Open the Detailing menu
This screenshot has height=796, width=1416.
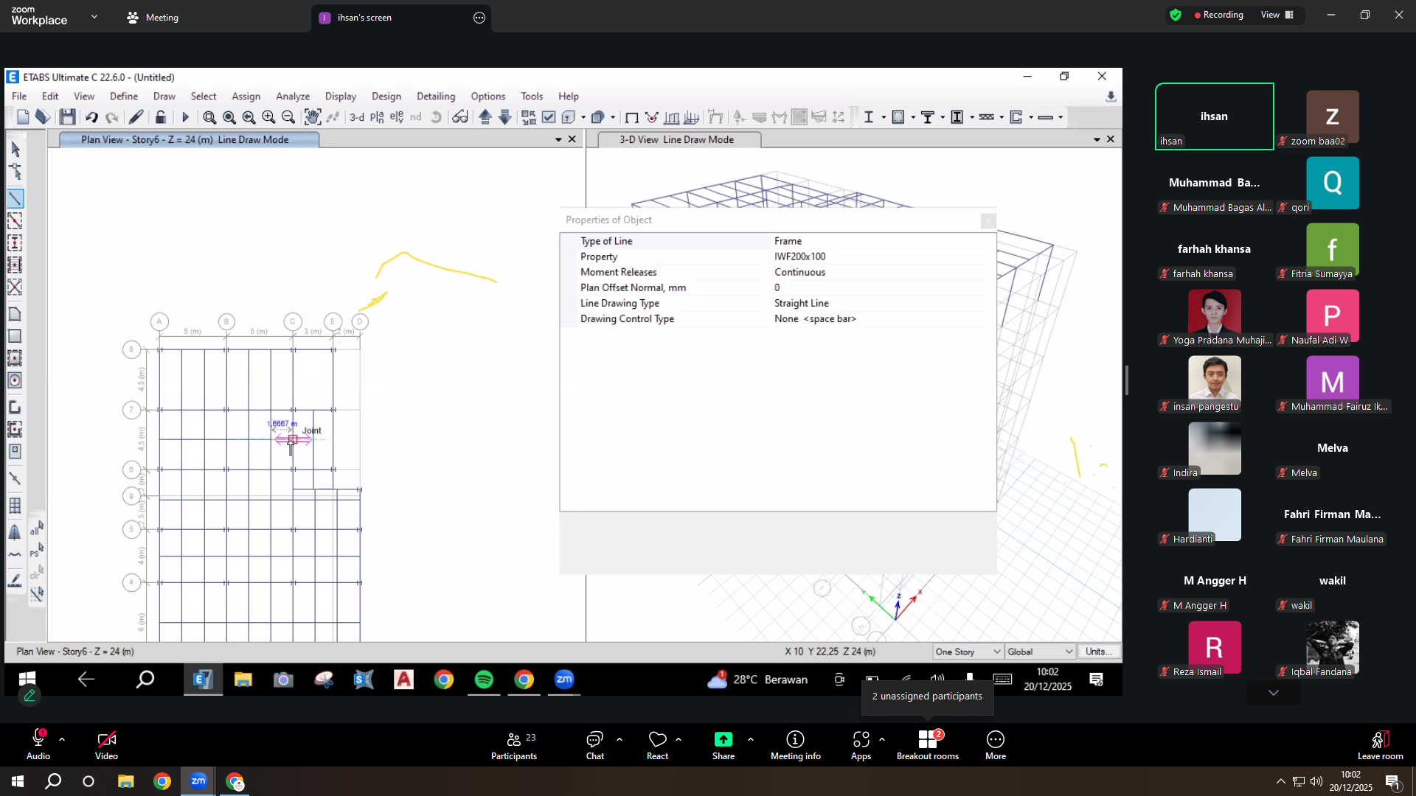436,96
